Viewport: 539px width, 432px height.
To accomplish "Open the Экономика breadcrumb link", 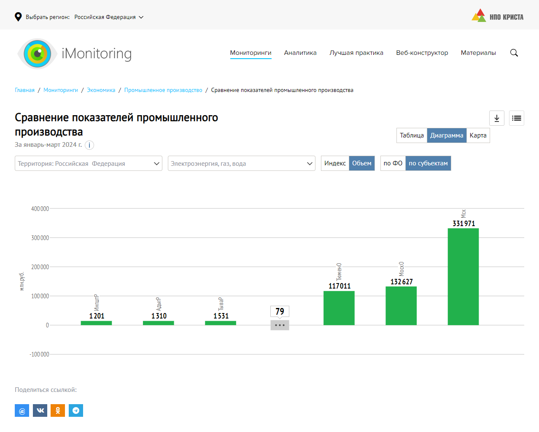I will coord(101,90).
